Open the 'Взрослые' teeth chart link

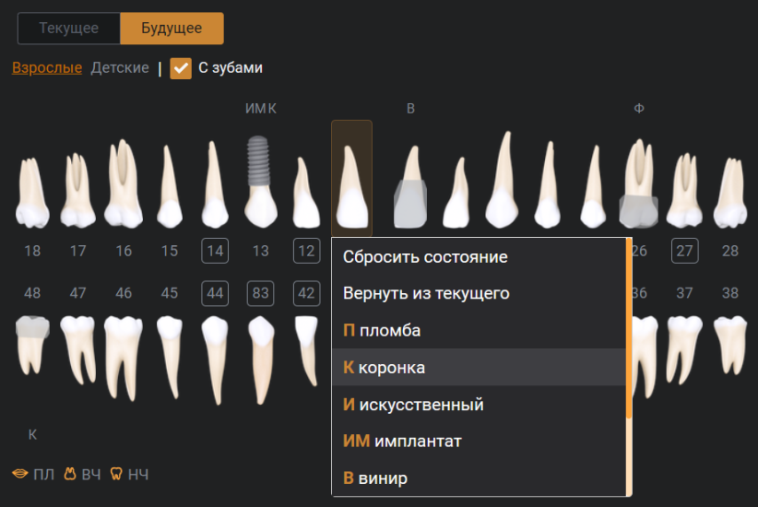[x=47, y=68]
